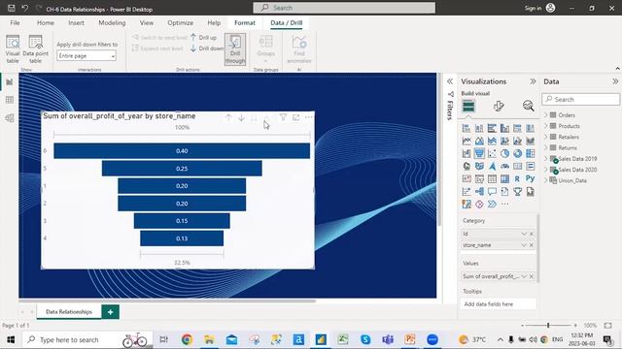
Task: Expand the Orders table
Action: coord(546,115)
